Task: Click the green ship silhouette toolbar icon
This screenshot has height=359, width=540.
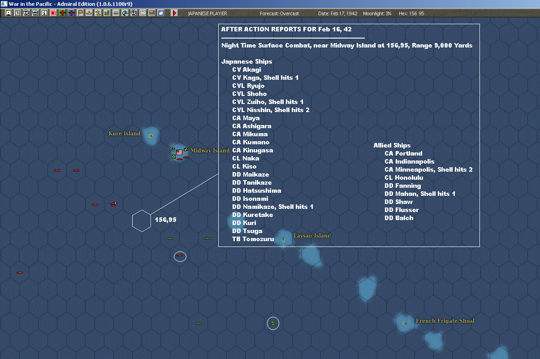Action: click(116, 13)
